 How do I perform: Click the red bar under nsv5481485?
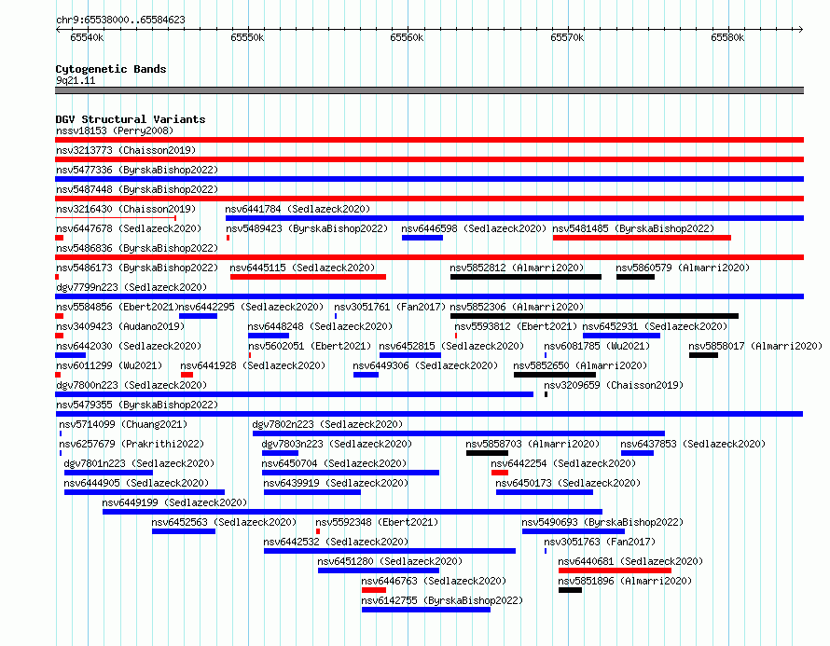[x=642, y=238]
